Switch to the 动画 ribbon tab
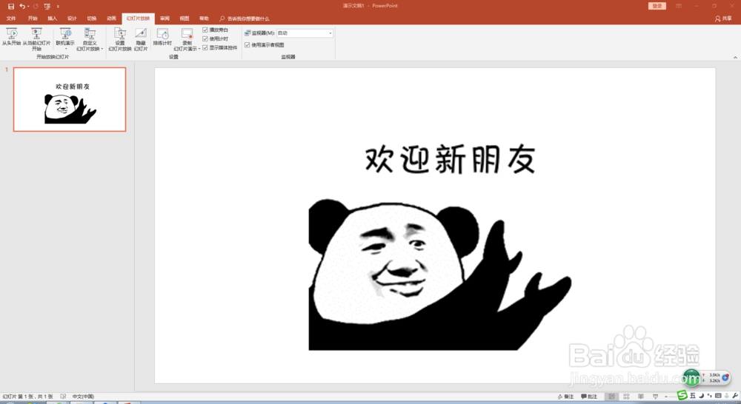This screenshot has height=404, width=741. click(112, 18)
